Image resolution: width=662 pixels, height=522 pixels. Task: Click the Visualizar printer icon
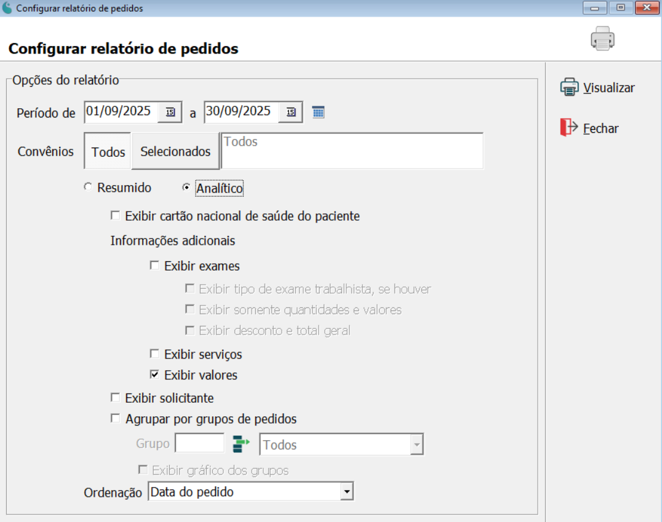click(x=569, y=87)
